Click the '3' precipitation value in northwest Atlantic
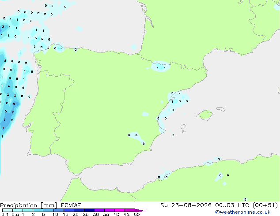Screen dimensions: 280x216 coord(3,27)
